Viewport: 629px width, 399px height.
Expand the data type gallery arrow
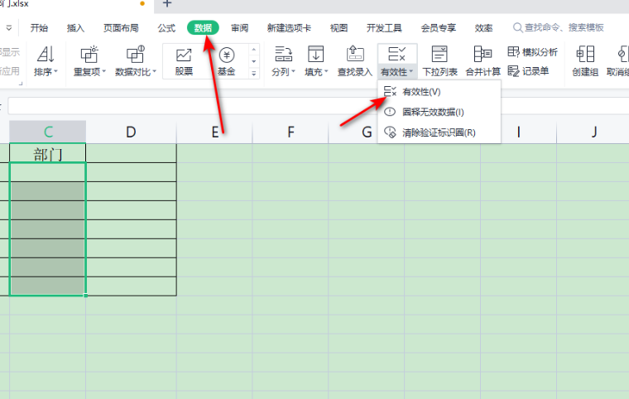tap(255, 74)
